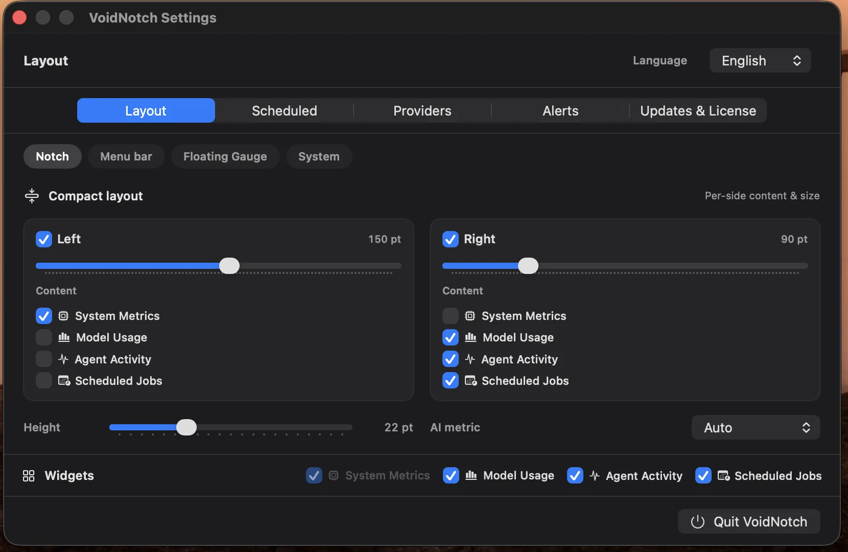
Task: Switch to the Scheduled tab
Action: tap(285, 110)
